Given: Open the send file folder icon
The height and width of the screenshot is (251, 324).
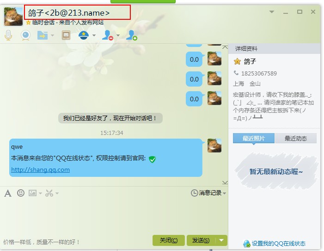Looking at the screenshot, I should (43, 35).
